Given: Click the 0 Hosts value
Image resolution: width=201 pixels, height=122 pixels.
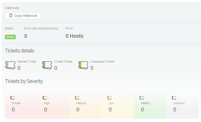Looking at the screenshot, I should pyautogui.click(x=74, y=36).
